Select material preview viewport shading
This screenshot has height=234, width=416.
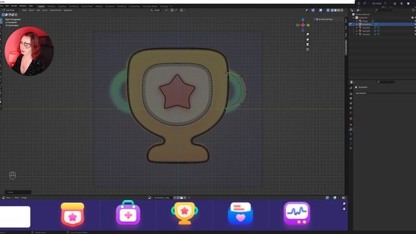pos(339,10)
